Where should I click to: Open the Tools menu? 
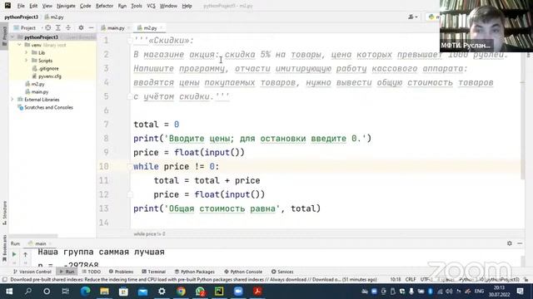click(x=137, y=6)
